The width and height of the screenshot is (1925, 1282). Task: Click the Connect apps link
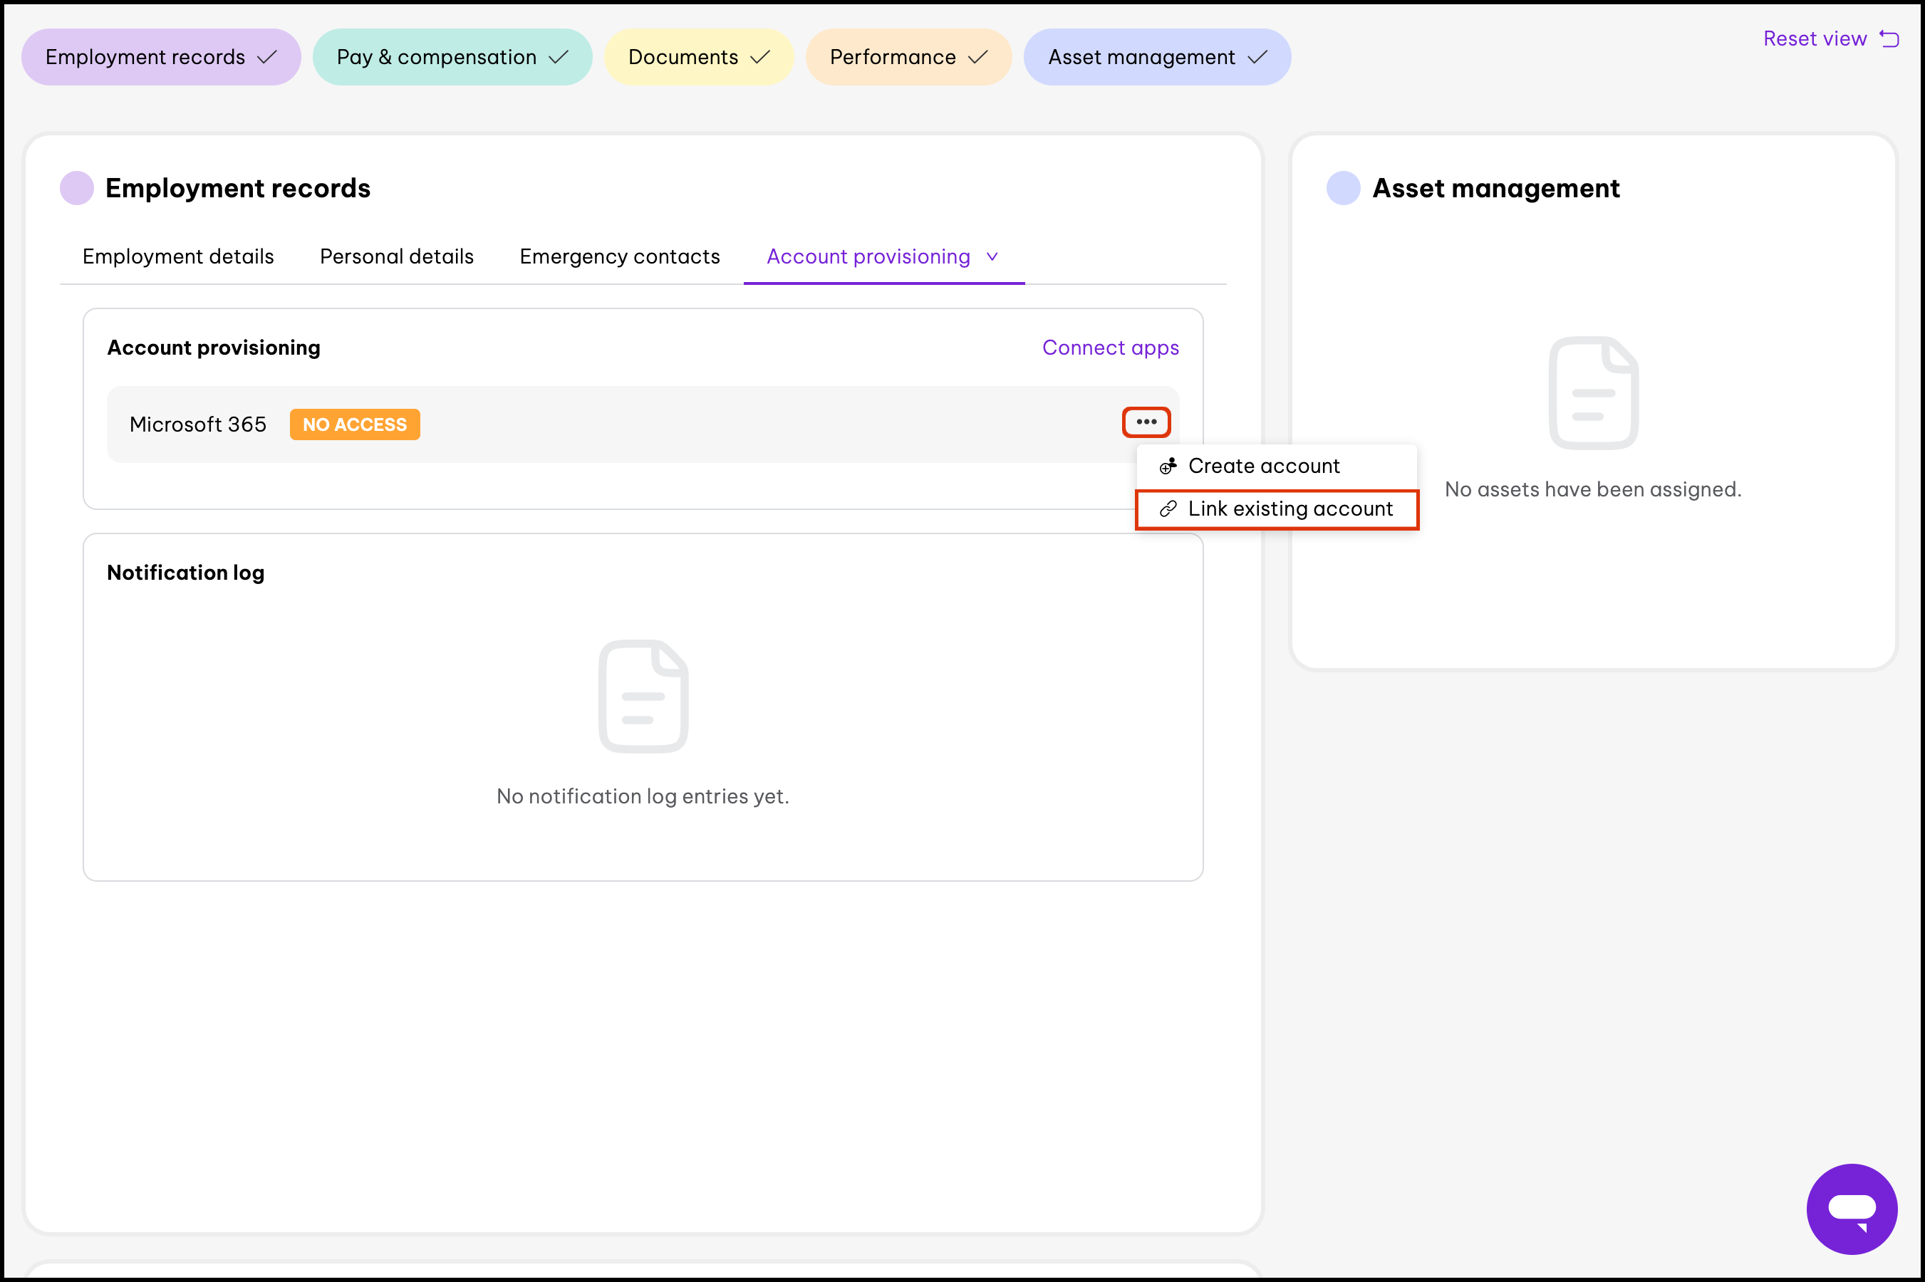coord(1110,348)
